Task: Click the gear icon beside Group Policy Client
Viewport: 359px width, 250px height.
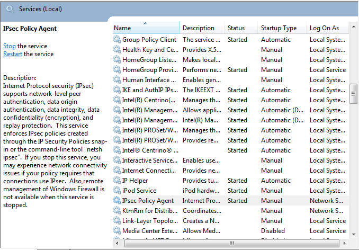Action: coord(117,40)
